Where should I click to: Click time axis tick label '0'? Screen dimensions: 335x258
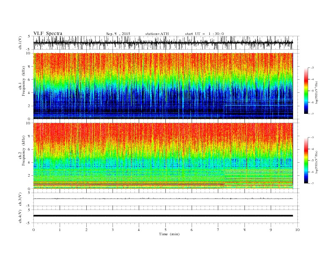(x=33, y=230)
